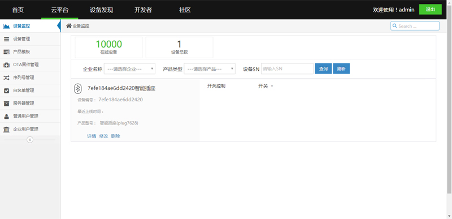Click the bank icon beside 企业用户管理

tap(6, 130)
